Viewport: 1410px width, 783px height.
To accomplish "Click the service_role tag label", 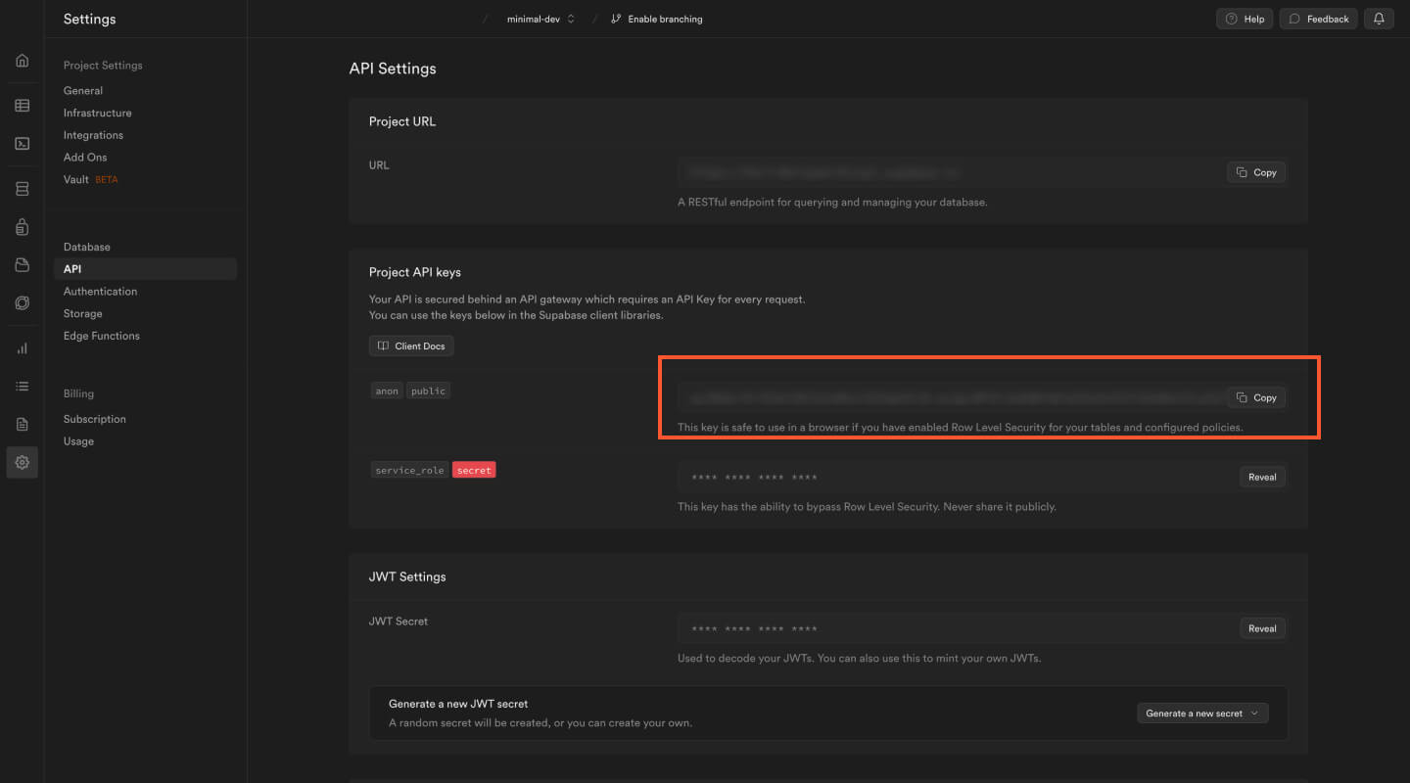I will [409, 470].
